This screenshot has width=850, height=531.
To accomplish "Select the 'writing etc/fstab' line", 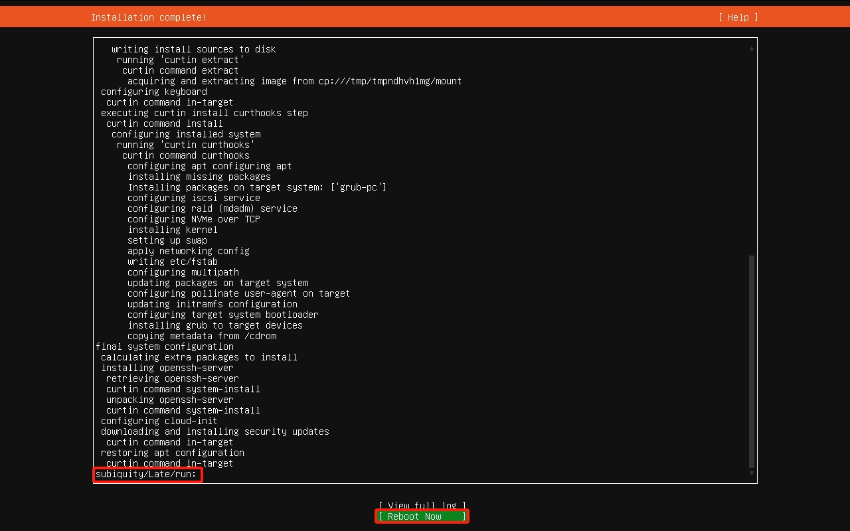I will 173,262.
